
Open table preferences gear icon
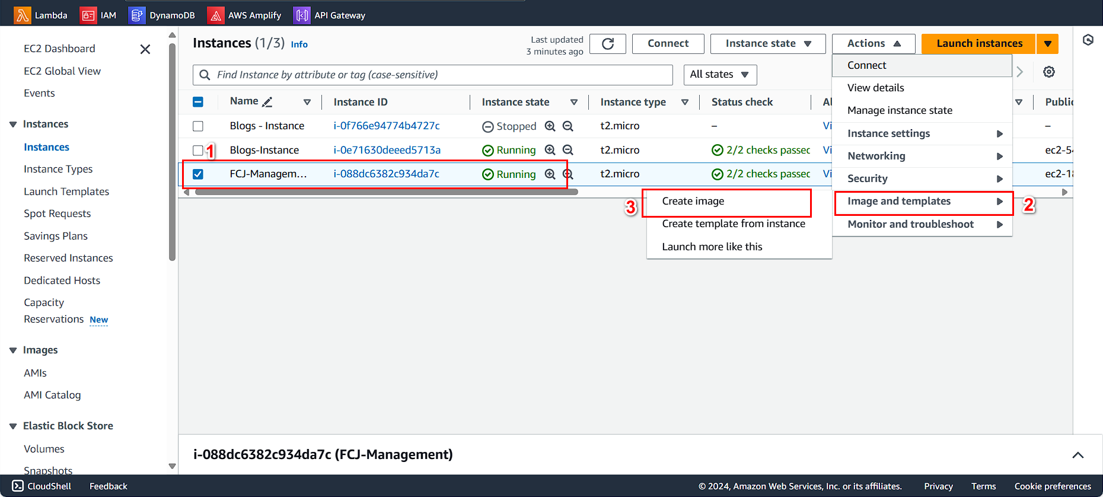[1049, 72]
